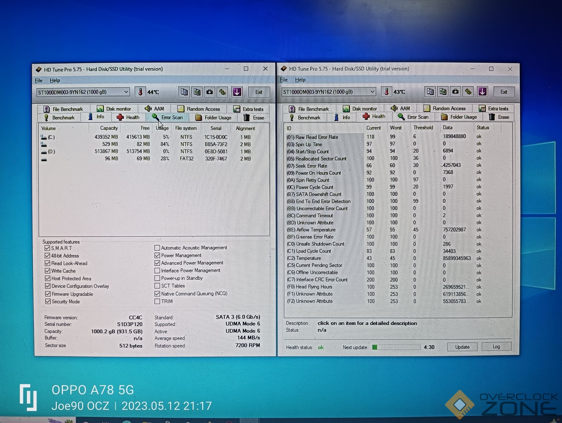This screenshot has width=562, height=423.
Task: Click Exit button in right window
Action: pyautogui.click(x=504, y=92)
